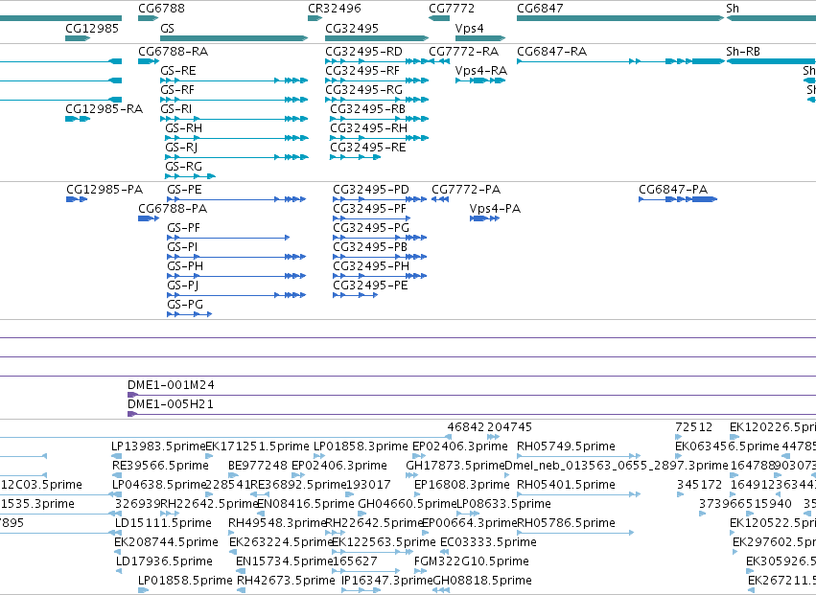
Task: Open the CG7772 gene entry
Action: 439,18
